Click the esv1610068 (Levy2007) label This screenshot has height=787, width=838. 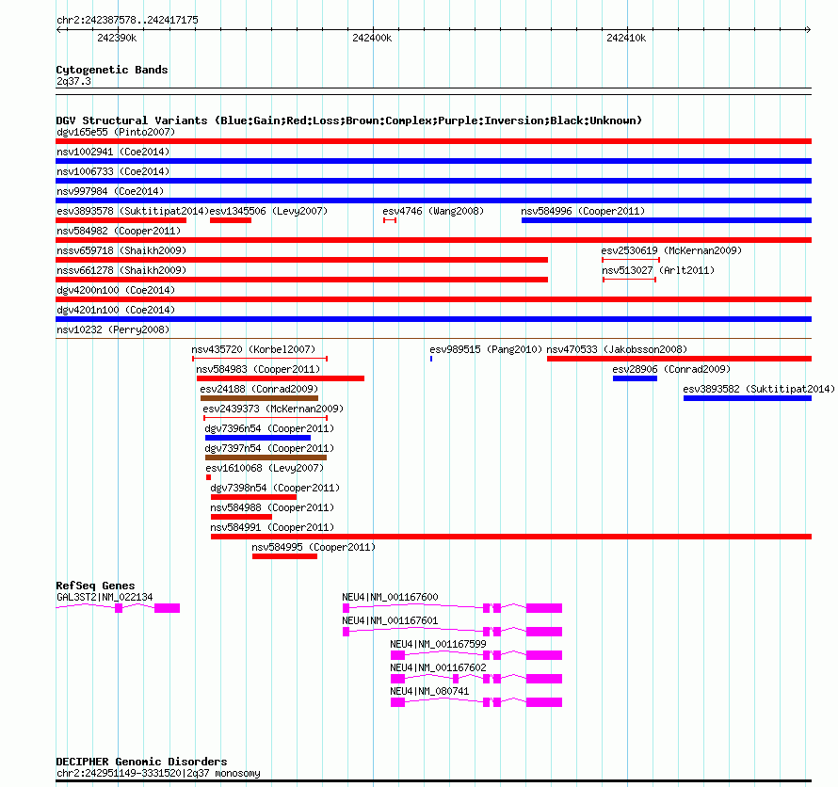click(x=265, y=468)
